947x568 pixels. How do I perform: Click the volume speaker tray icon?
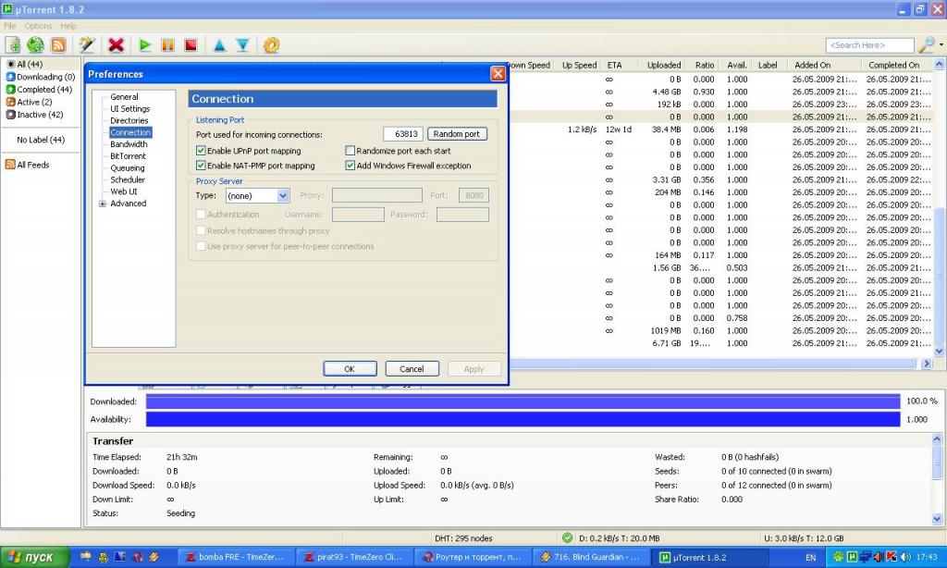[x=904, y=557]
